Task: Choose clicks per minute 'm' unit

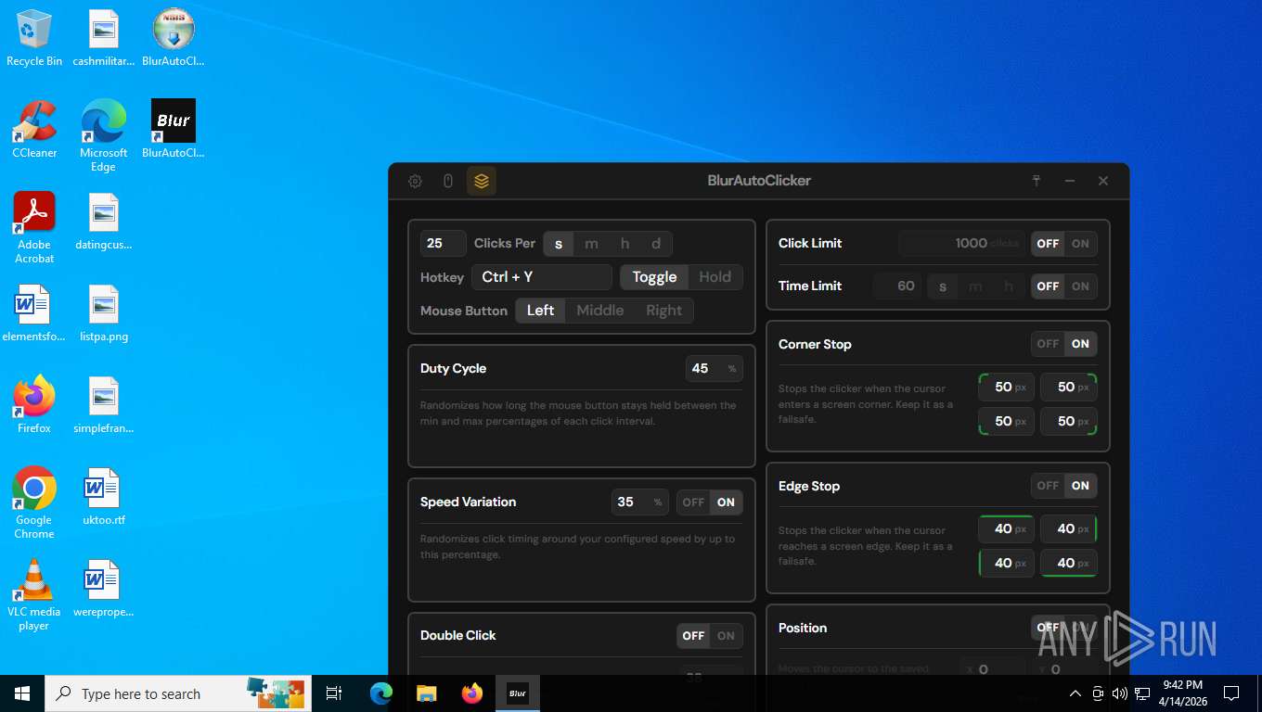Action: pyautogui.click(x=591, y=244)
